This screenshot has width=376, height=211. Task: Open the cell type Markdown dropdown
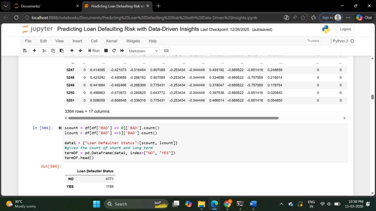click(x=143, y=51)
